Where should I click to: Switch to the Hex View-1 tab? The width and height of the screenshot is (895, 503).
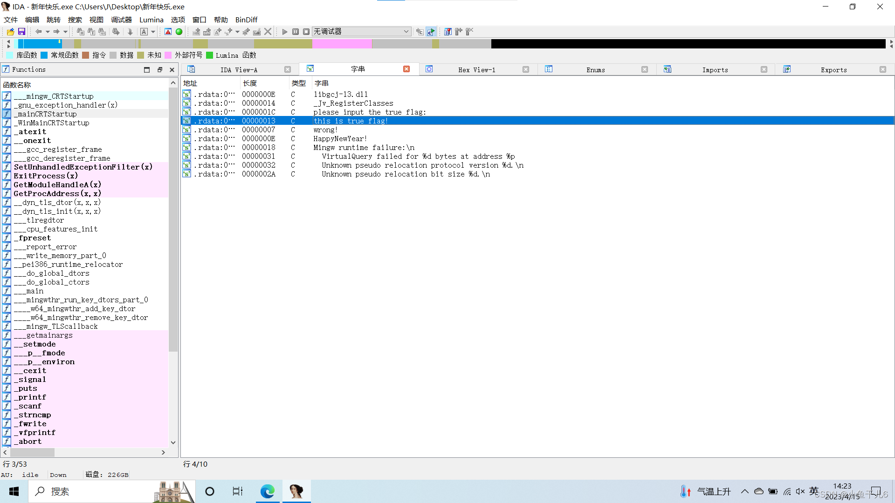coord(476,69)
